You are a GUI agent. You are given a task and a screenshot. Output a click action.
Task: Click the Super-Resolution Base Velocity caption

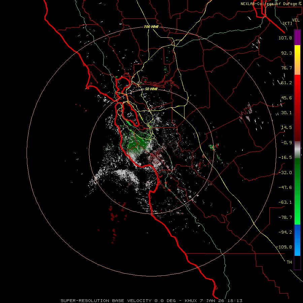(x=151, y=301)
